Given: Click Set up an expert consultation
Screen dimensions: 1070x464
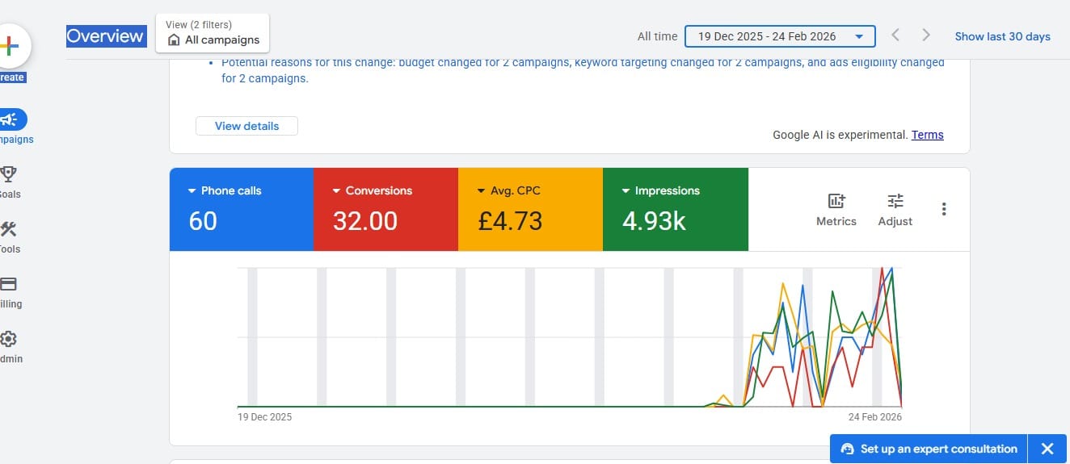Looking at the screenshot, I should coord(938,449).
